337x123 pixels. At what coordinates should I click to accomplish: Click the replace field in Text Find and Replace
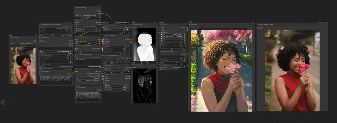click(x=88, y=81)
